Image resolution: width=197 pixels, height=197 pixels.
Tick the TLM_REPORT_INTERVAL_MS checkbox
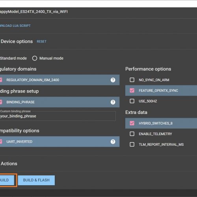(132, 144)
